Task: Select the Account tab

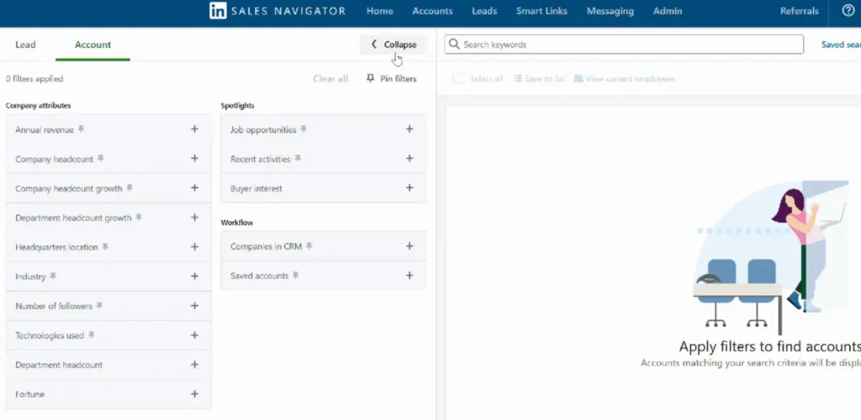Action: click(x=92, y=45)
